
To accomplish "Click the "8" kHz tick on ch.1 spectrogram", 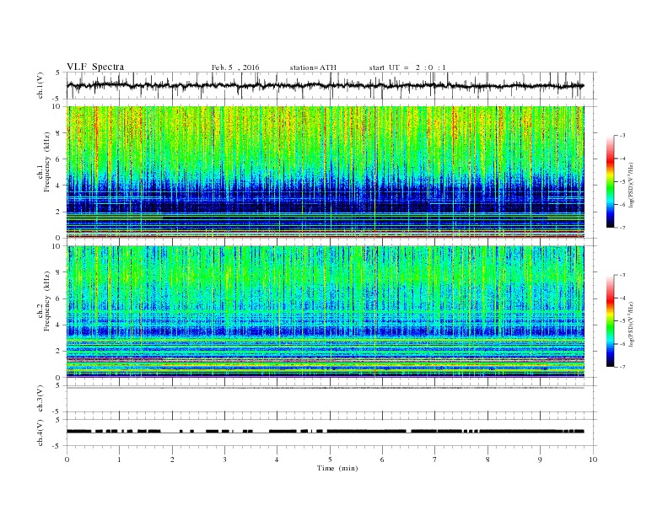I will click(x=59, y=133).
